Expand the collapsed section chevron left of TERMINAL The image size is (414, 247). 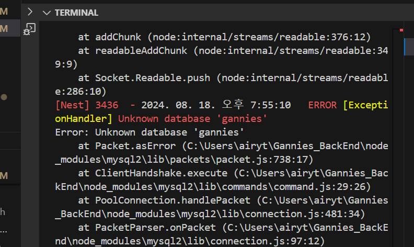[x=30, y=12]
